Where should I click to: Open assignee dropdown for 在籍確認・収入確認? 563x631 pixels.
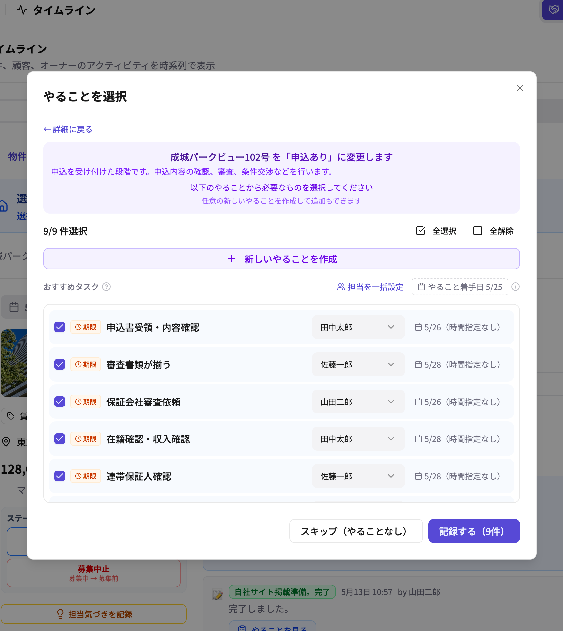coord(358,439)
